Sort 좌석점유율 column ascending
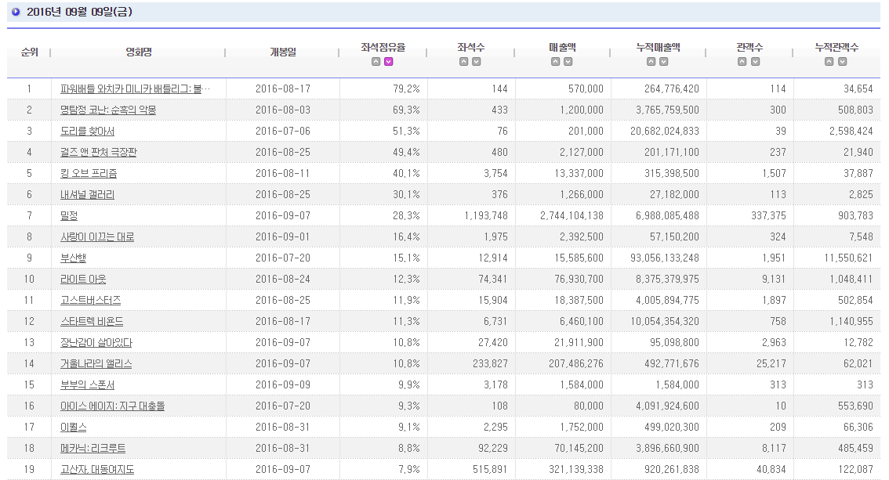 376,62
